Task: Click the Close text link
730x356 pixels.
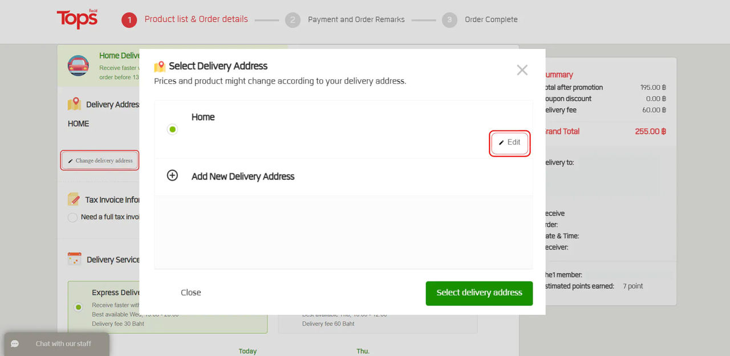Action: (190, 293)
